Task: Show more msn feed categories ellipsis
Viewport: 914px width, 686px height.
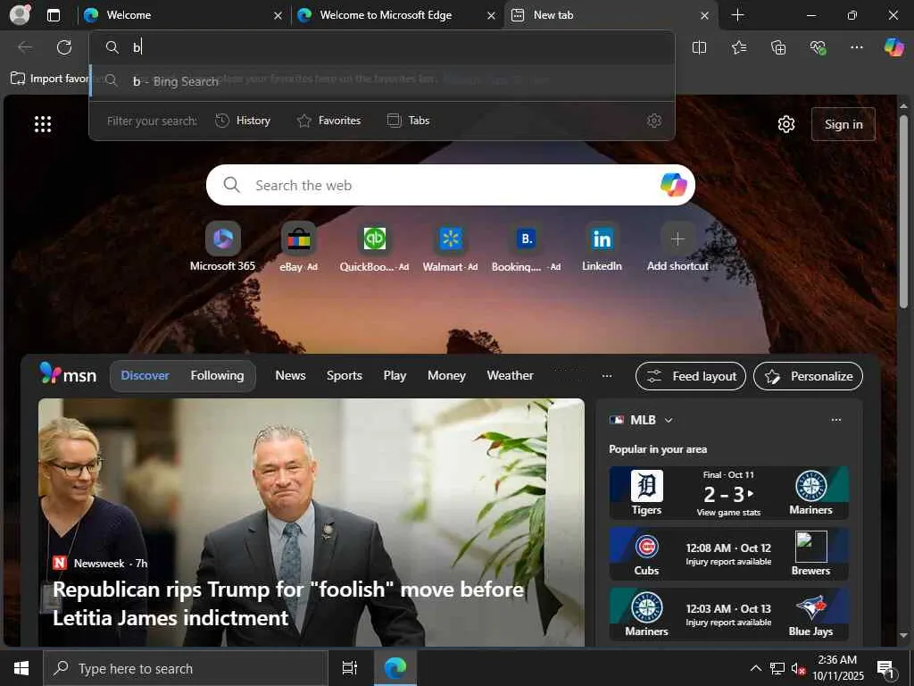Action: click(607, 376)
